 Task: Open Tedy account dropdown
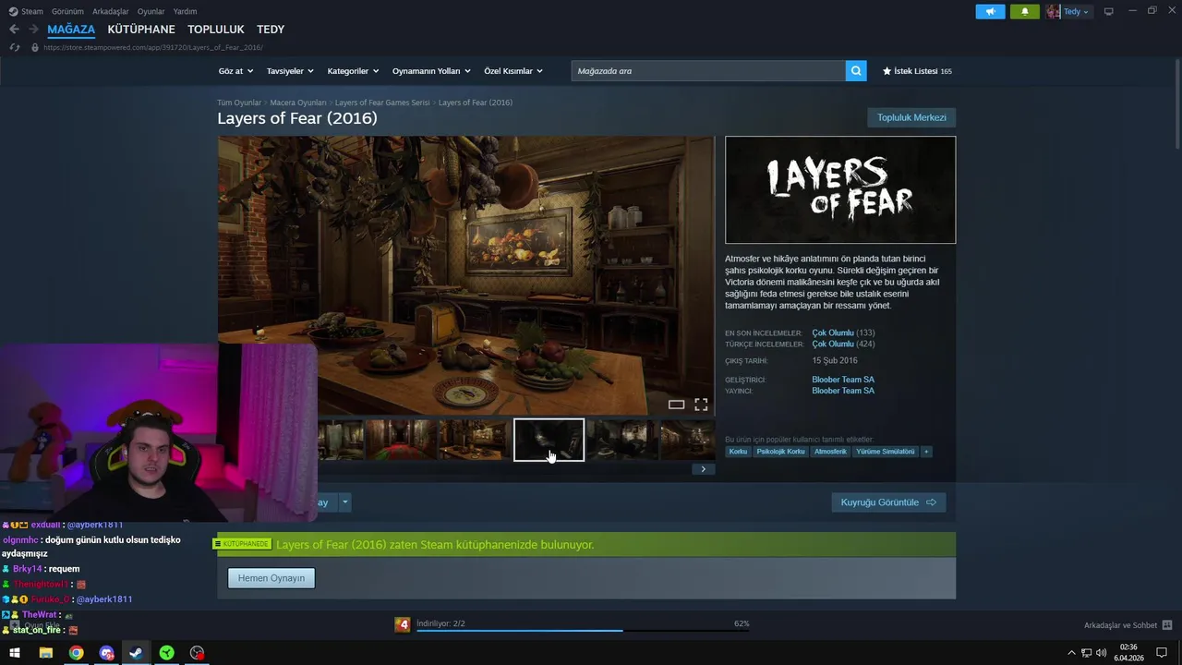tap(1076, 12)
